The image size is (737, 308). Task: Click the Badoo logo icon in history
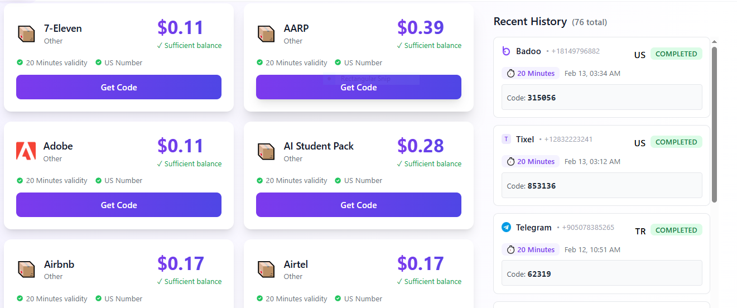click(506, 51)
